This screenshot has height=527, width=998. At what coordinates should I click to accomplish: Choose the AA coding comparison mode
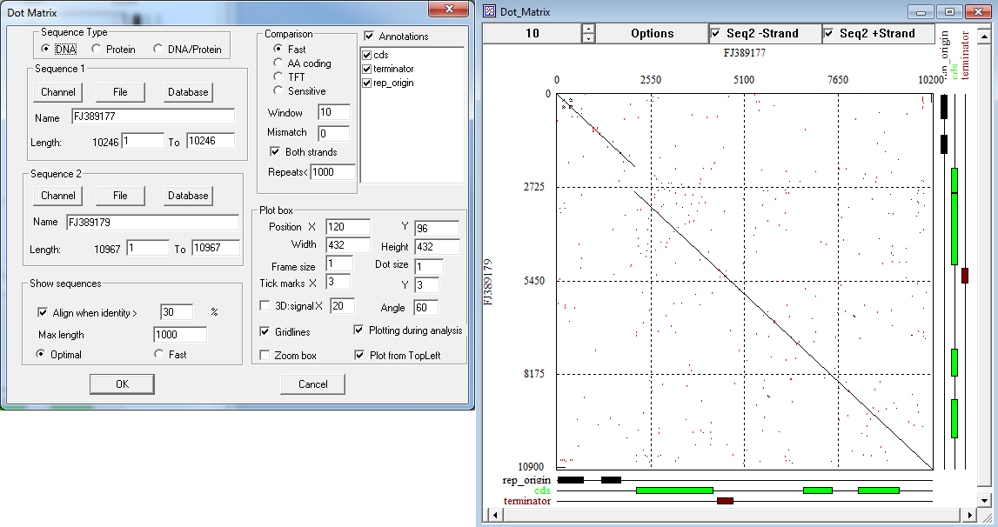point(278,63)
